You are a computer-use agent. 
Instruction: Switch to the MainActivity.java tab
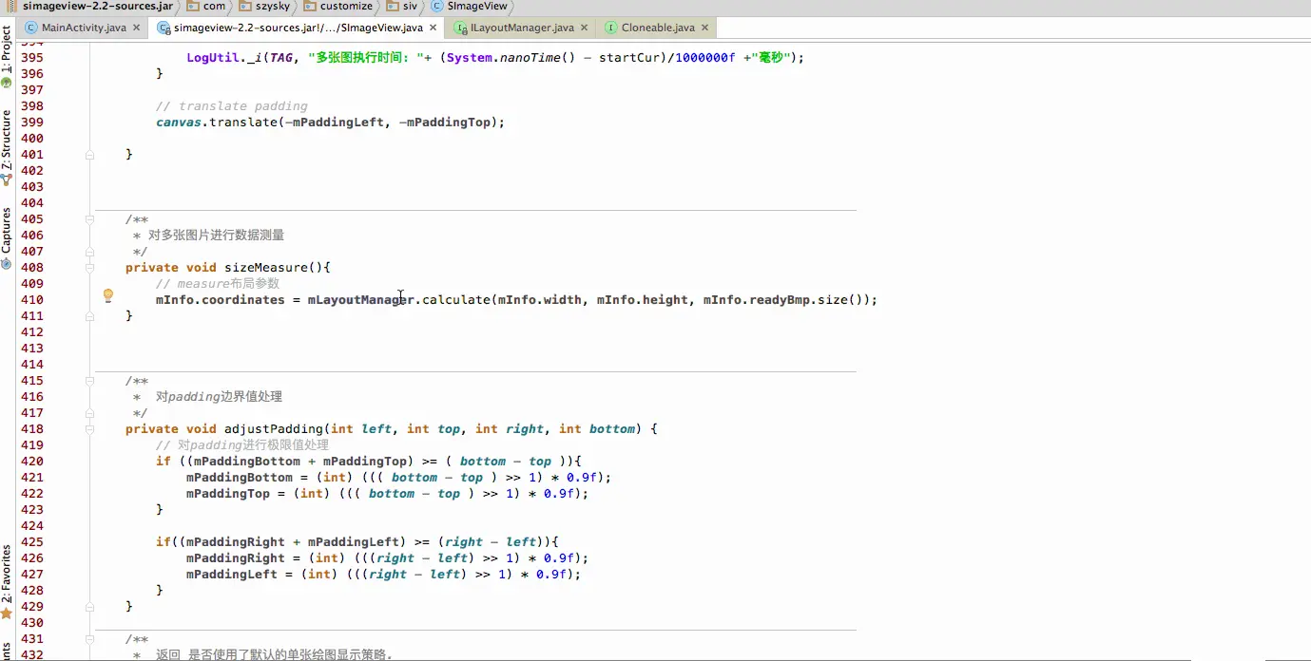pyautogui.click(x=84, y=28)
